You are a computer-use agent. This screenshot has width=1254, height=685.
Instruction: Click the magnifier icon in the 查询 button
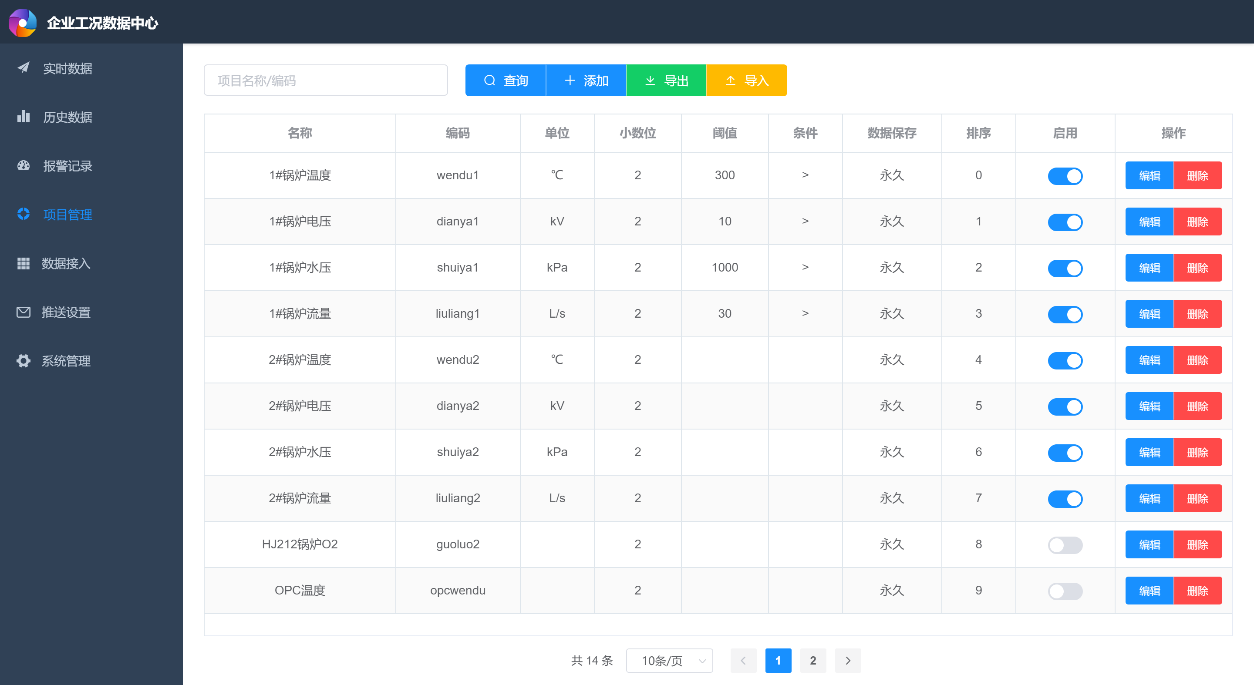489,80
